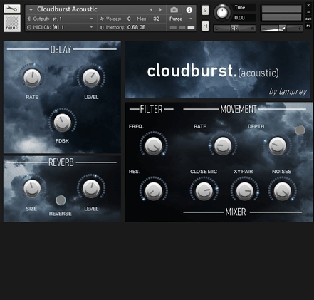Click the new instrument thumbnail

click(x=12, y=24)
